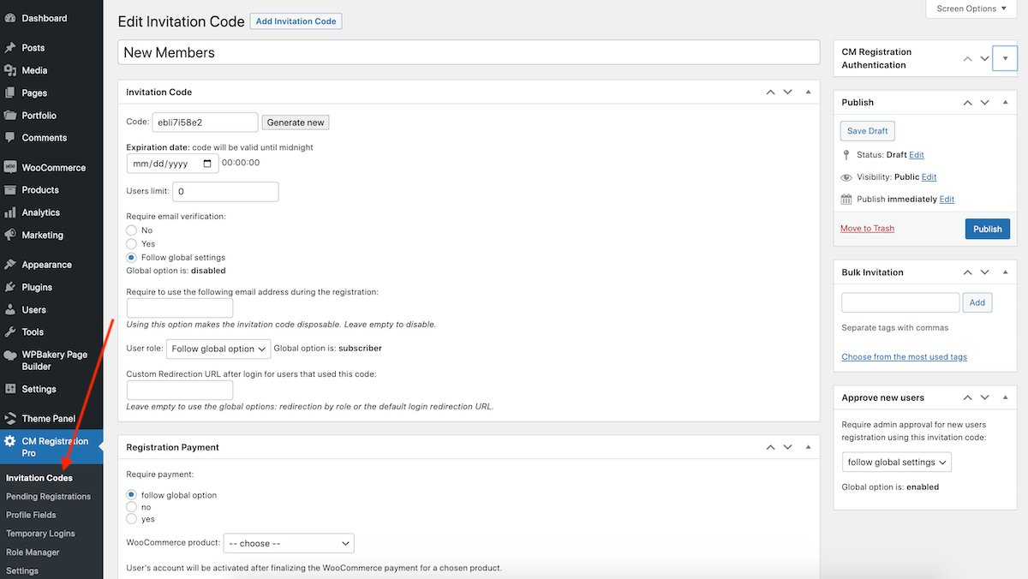Edit the Publish immediately link

[x=947, y=200]
